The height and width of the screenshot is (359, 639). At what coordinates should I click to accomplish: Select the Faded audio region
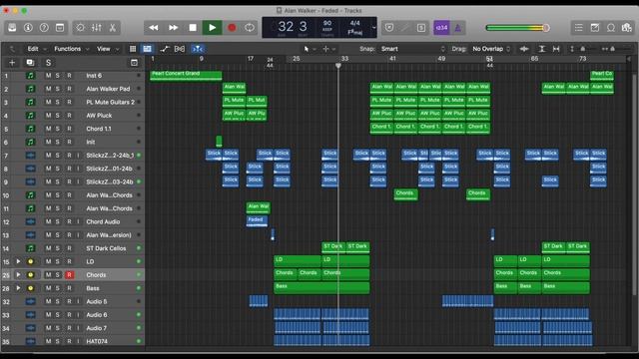click(x=257, y=221)
